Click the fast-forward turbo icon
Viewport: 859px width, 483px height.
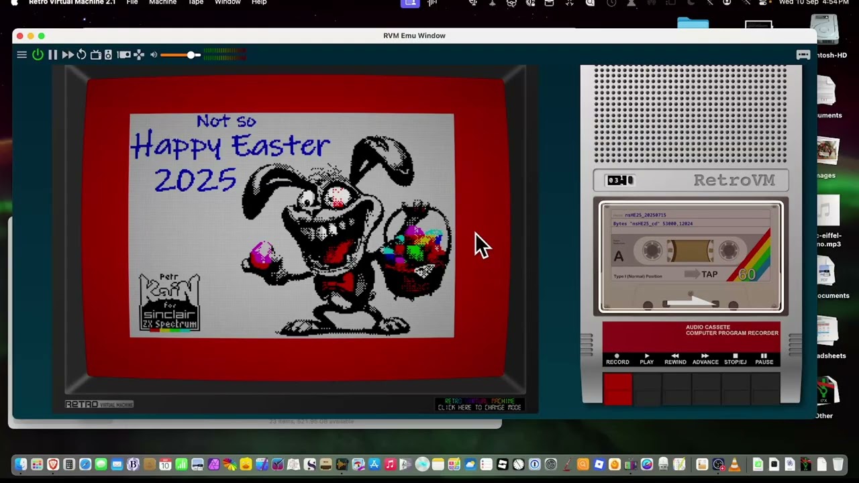coord(67,55)
